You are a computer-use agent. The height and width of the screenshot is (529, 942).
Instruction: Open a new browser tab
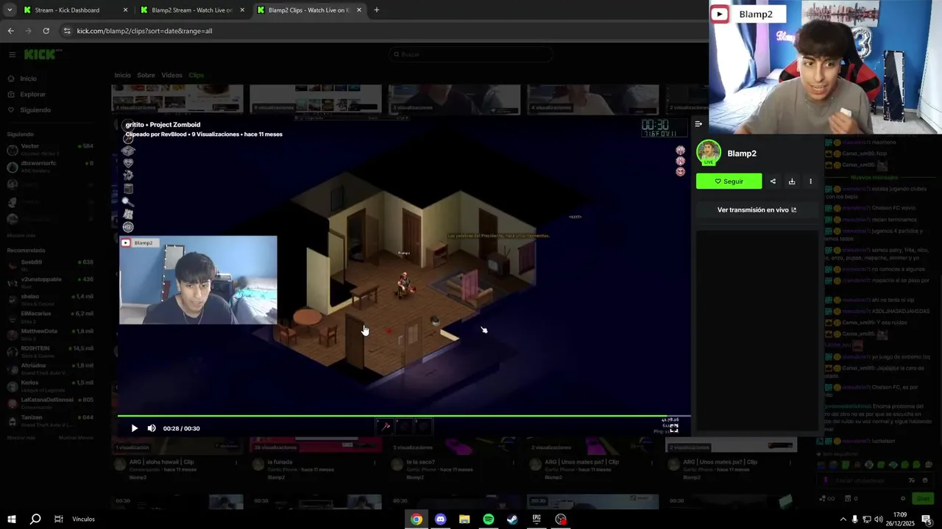click(377, 10)
